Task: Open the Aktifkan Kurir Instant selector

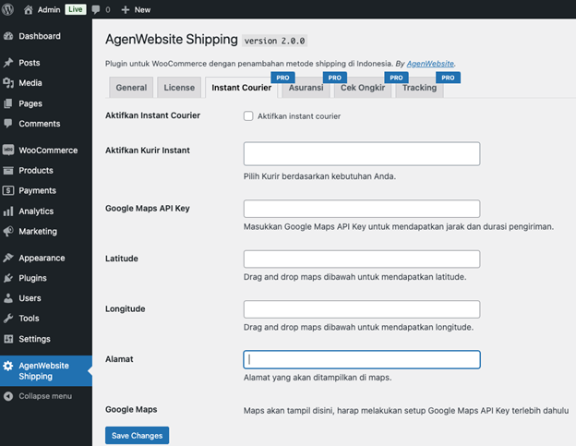Action: (361, 153)
